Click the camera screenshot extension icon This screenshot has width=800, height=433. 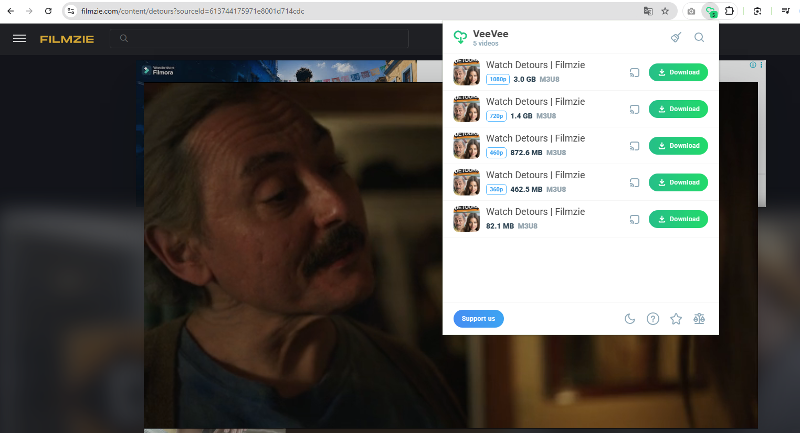(691, 11)
